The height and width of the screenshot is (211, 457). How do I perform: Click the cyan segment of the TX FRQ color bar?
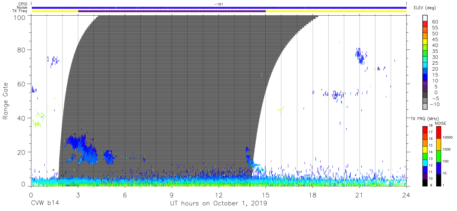[x=425, y=163]
